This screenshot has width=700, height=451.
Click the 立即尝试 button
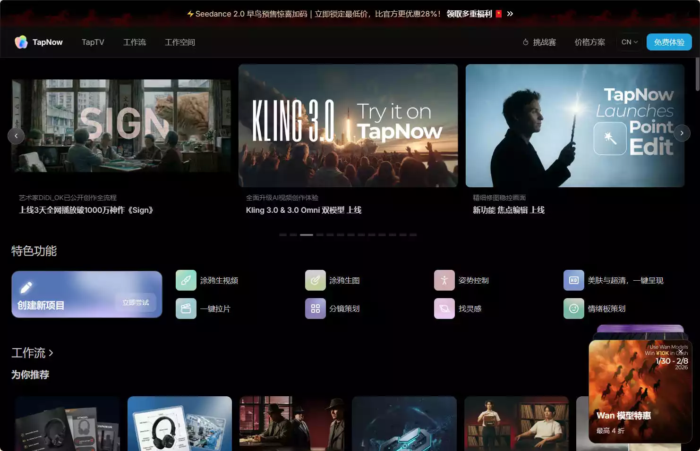coord(136,302)
